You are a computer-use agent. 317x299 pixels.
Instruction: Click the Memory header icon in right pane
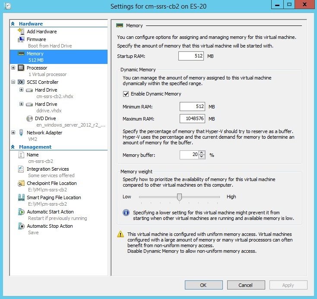[x=120, y=25]
